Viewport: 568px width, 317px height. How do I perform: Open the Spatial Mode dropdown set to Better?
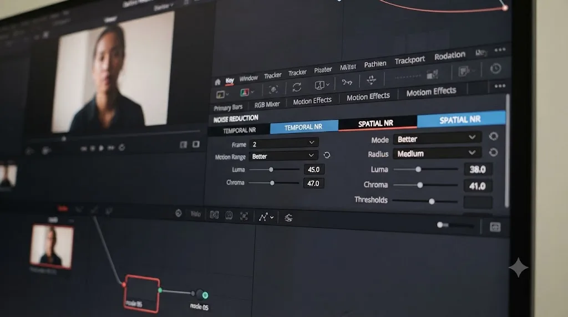tap(437, 139)
